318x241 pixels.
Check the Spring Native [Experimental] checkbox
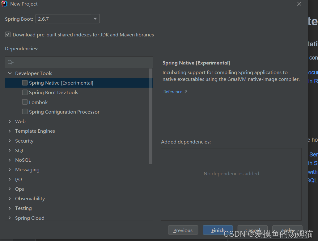click(x=25, y=83)
